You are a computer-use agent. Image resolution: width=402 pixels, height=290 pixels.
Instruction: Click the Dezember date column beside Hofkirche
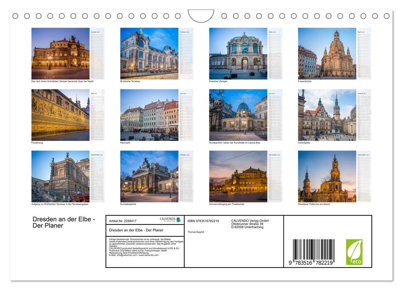click(x=364, y=176)
